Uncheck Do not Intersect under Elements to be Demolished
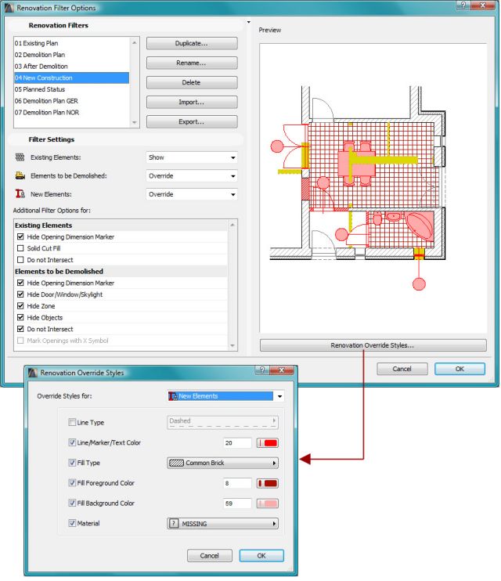This screenshot has height=581, width=501. pos(20,329)
